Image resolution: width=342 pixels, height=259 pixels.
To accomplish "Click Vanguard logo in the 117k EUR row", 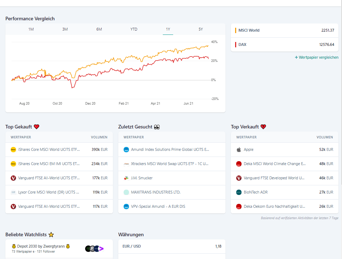I will pyautogui.click(x=13, y=206).
